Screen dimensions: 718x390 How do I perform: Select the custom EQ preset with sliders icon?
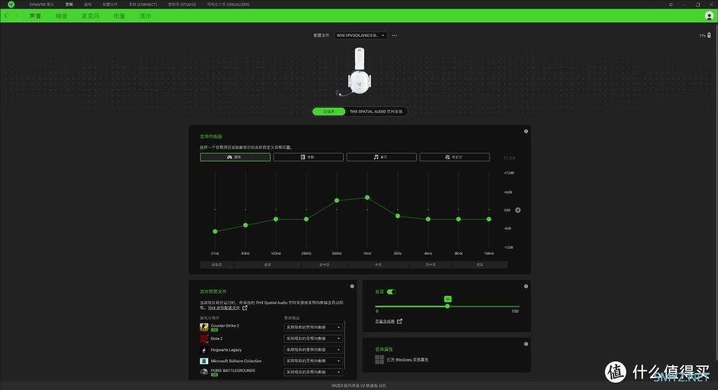[x=455, y=157]
